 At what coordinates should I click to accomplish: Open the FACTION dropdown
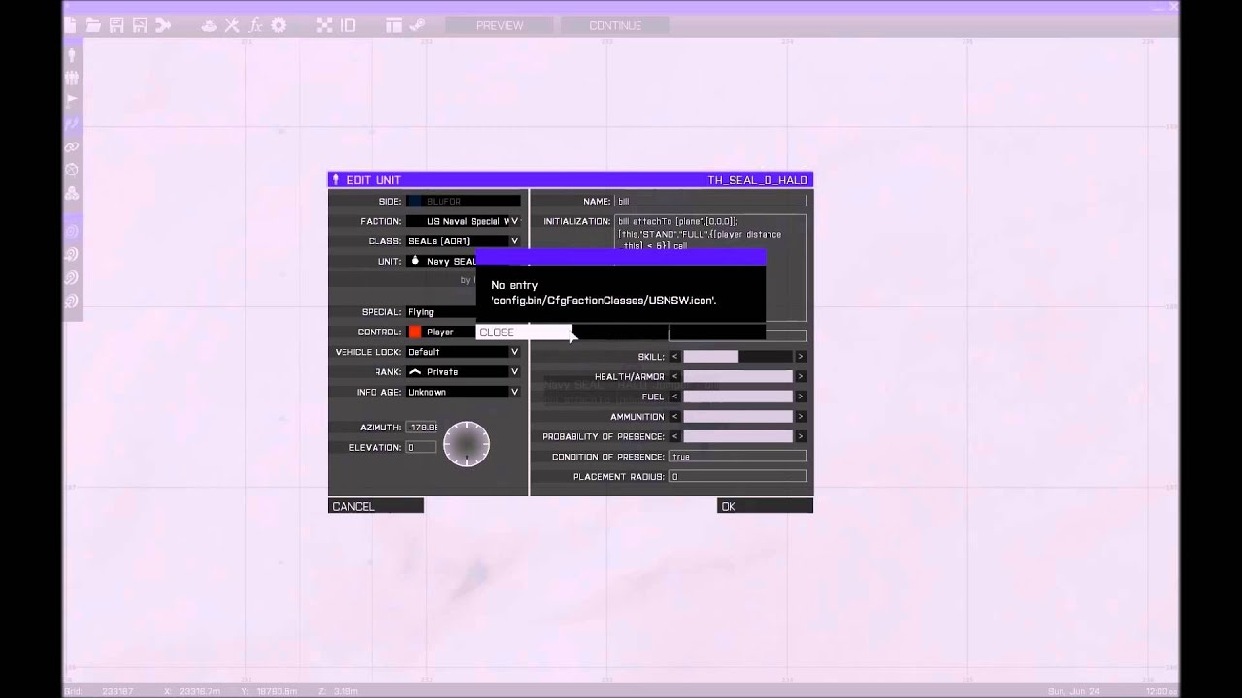pyautogui.click(x=463, y=221)
